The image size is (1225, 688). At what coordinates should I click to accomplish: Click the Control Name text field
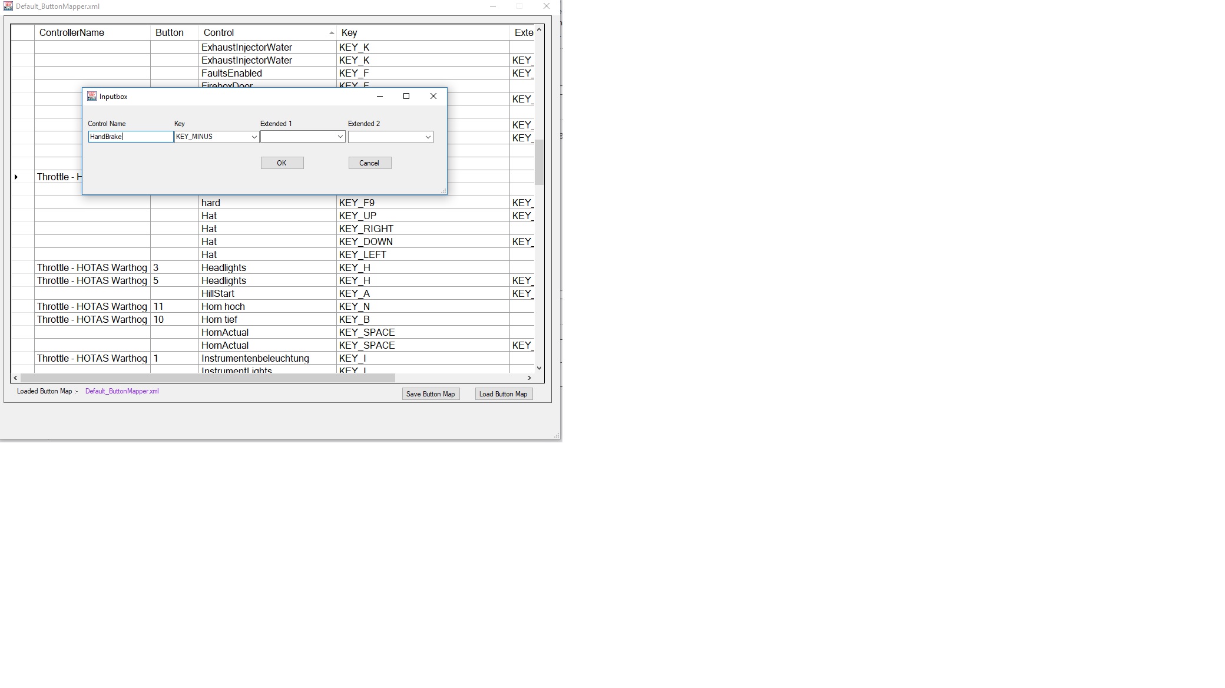[x=131, y=137]
